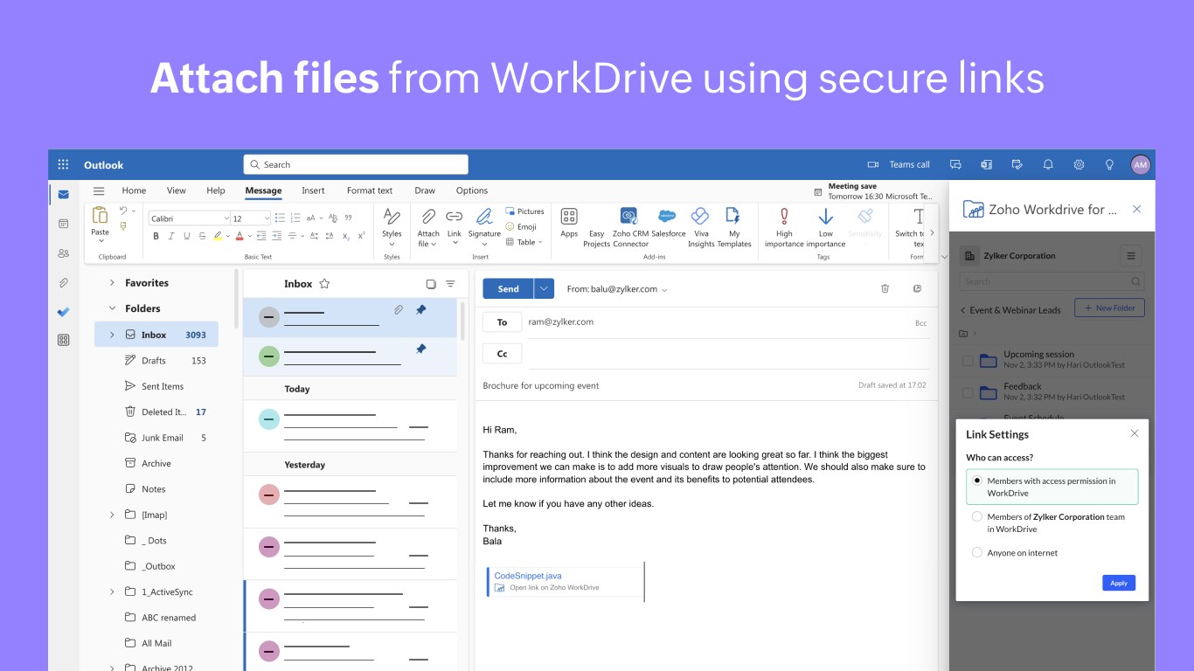This screenshot has height=671, width=1194.
Task: Open notifications bell icon
Action: point(1048,164)
